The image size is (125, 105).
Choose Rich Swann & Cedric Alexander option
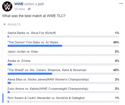(63, 99)
